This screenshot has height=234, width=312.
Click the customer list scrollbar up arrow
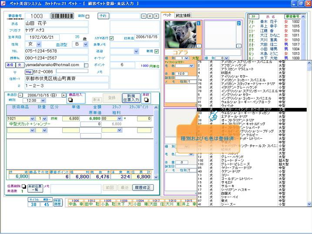[x=303, y=17]
